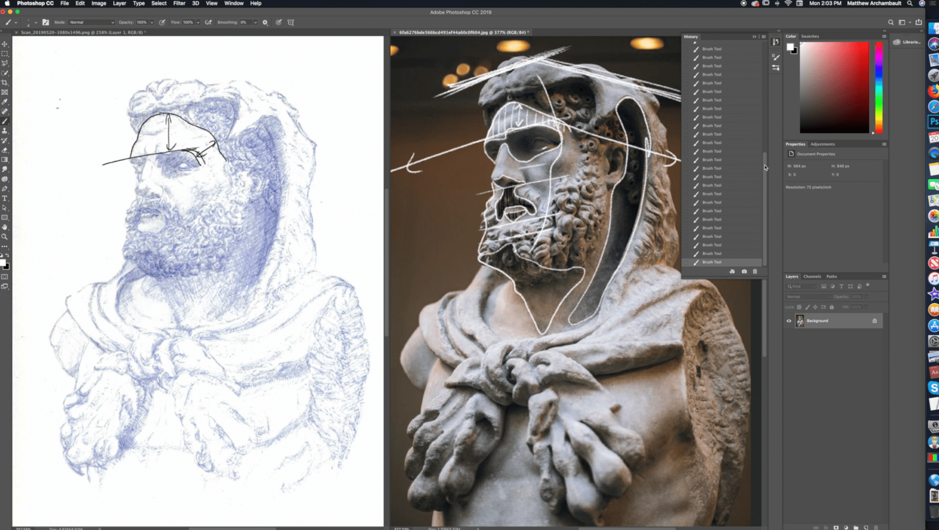
Task: Choose the Eraser tool
Action: pos(5,150)
